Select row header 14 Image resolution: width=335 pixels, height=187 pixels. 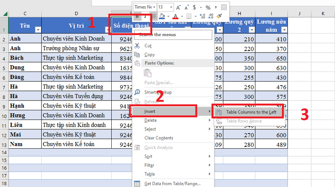click(x=4, y=153)
